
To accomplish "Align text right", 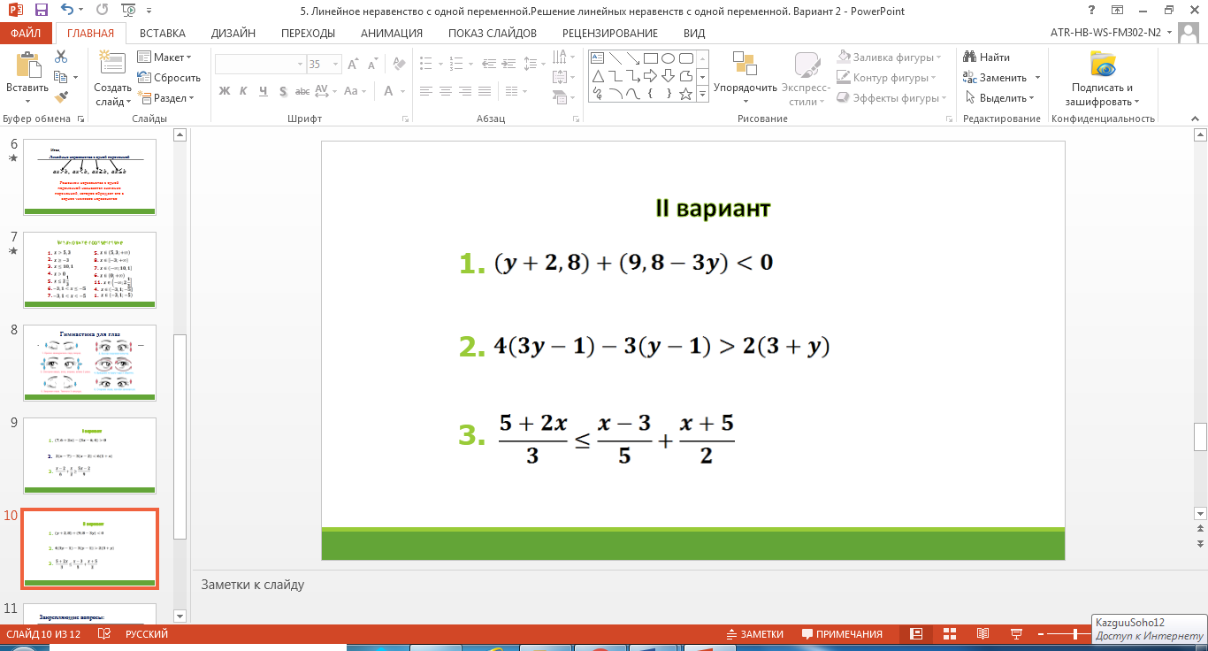I will [x=464, y=91].
